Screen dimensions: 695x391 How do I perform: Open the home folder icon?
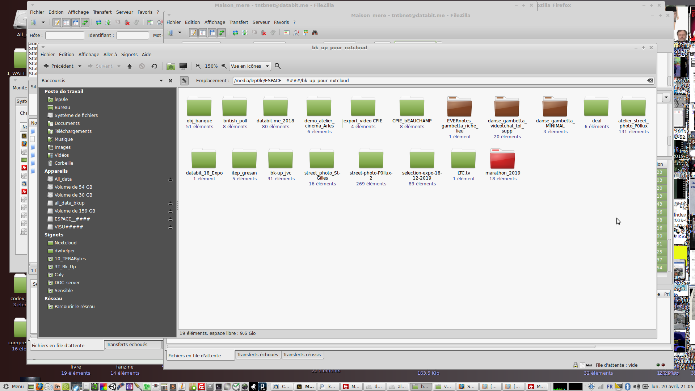click(170, 66)
